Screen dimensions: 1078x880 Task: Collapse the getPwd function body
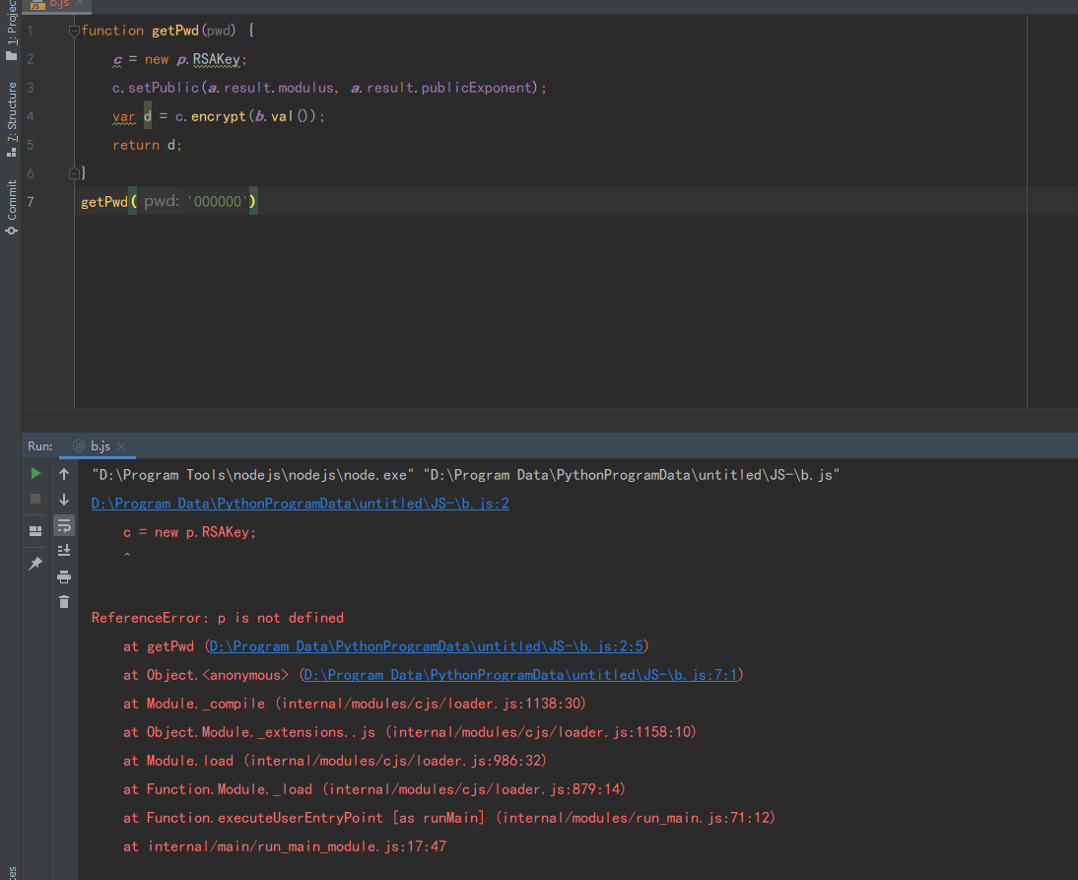[74, 30]
